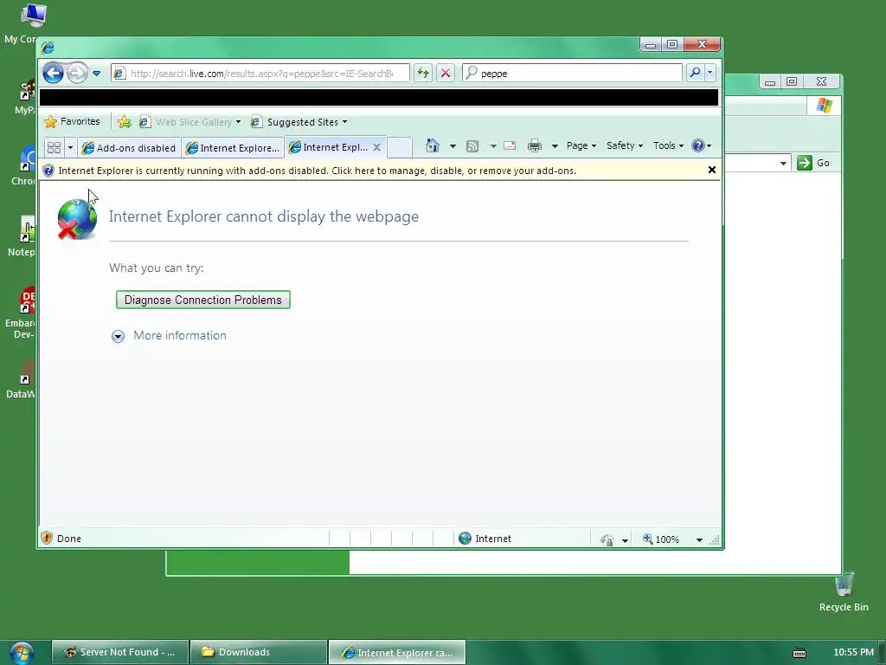Click the 10:55 PM system clock

(853, 652)
